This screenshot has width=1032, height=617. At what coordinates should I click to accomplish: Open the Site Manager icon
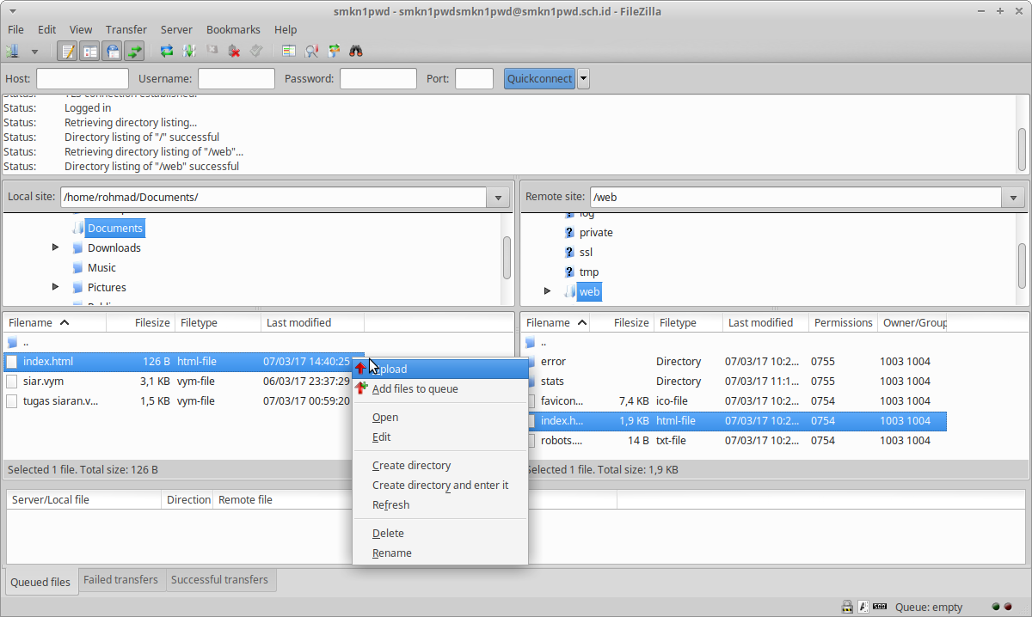pos(13,52)
